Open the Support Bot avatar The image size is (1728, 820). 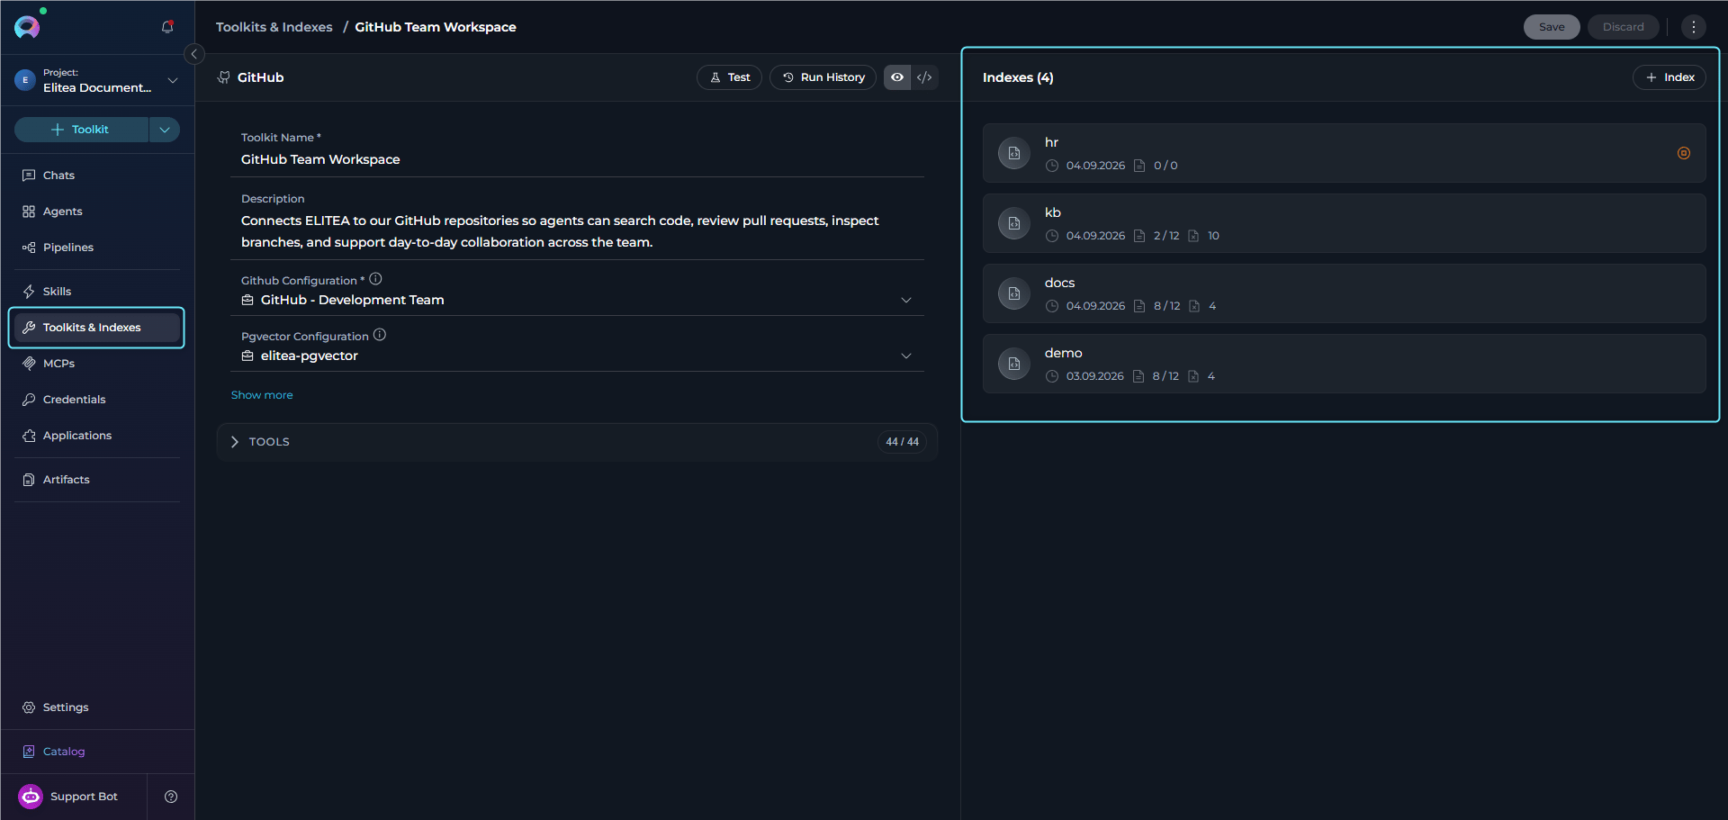31,797
